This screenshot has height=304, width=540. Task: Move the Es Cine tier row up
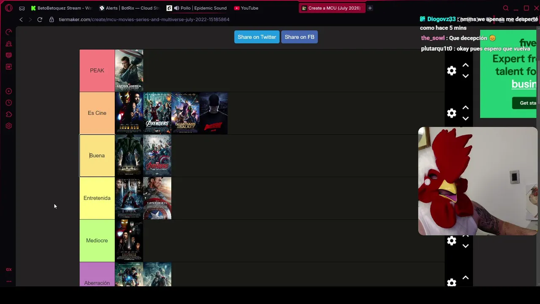[465, 108]
